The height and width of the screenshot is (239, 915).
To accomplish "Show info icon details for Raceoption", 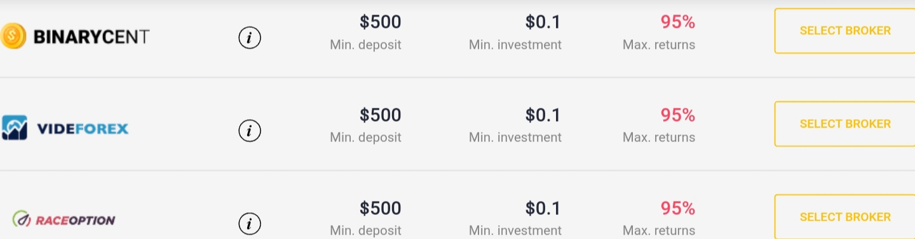I will click(250, 223).
